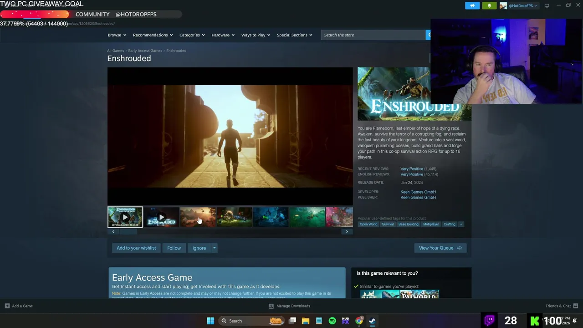Click the Palworld similar-game thumbnail

pos(419,294)
